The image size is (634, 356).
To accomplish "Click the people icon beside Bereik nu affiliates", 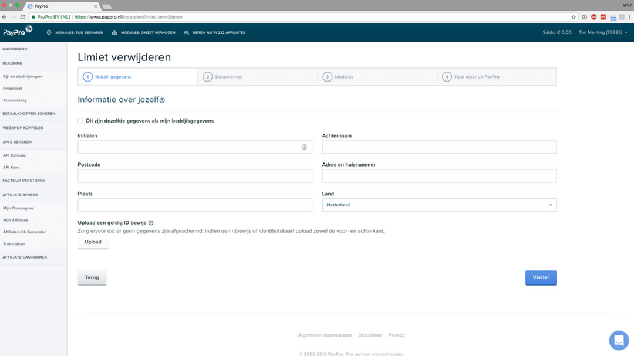I will pyautogui.click(x=186, y=33).
